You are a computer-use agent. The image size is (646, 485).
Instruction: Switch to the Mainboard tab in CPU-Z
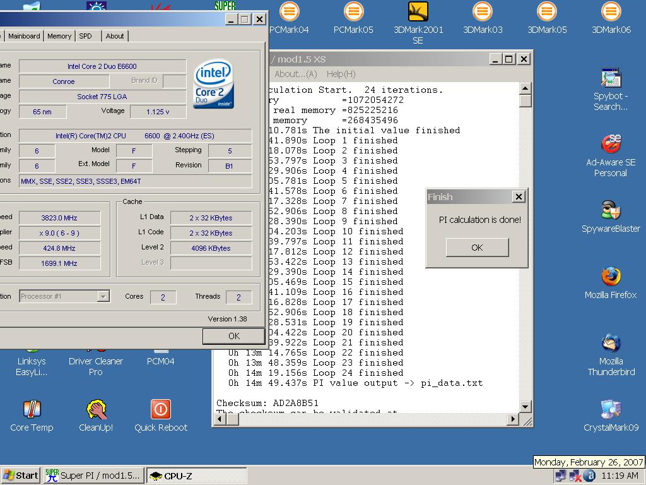(x=24, y=36)
